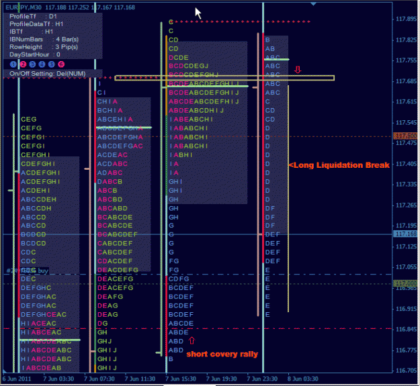
Task: Click the IABHI profile row
Action: (181, 155)
